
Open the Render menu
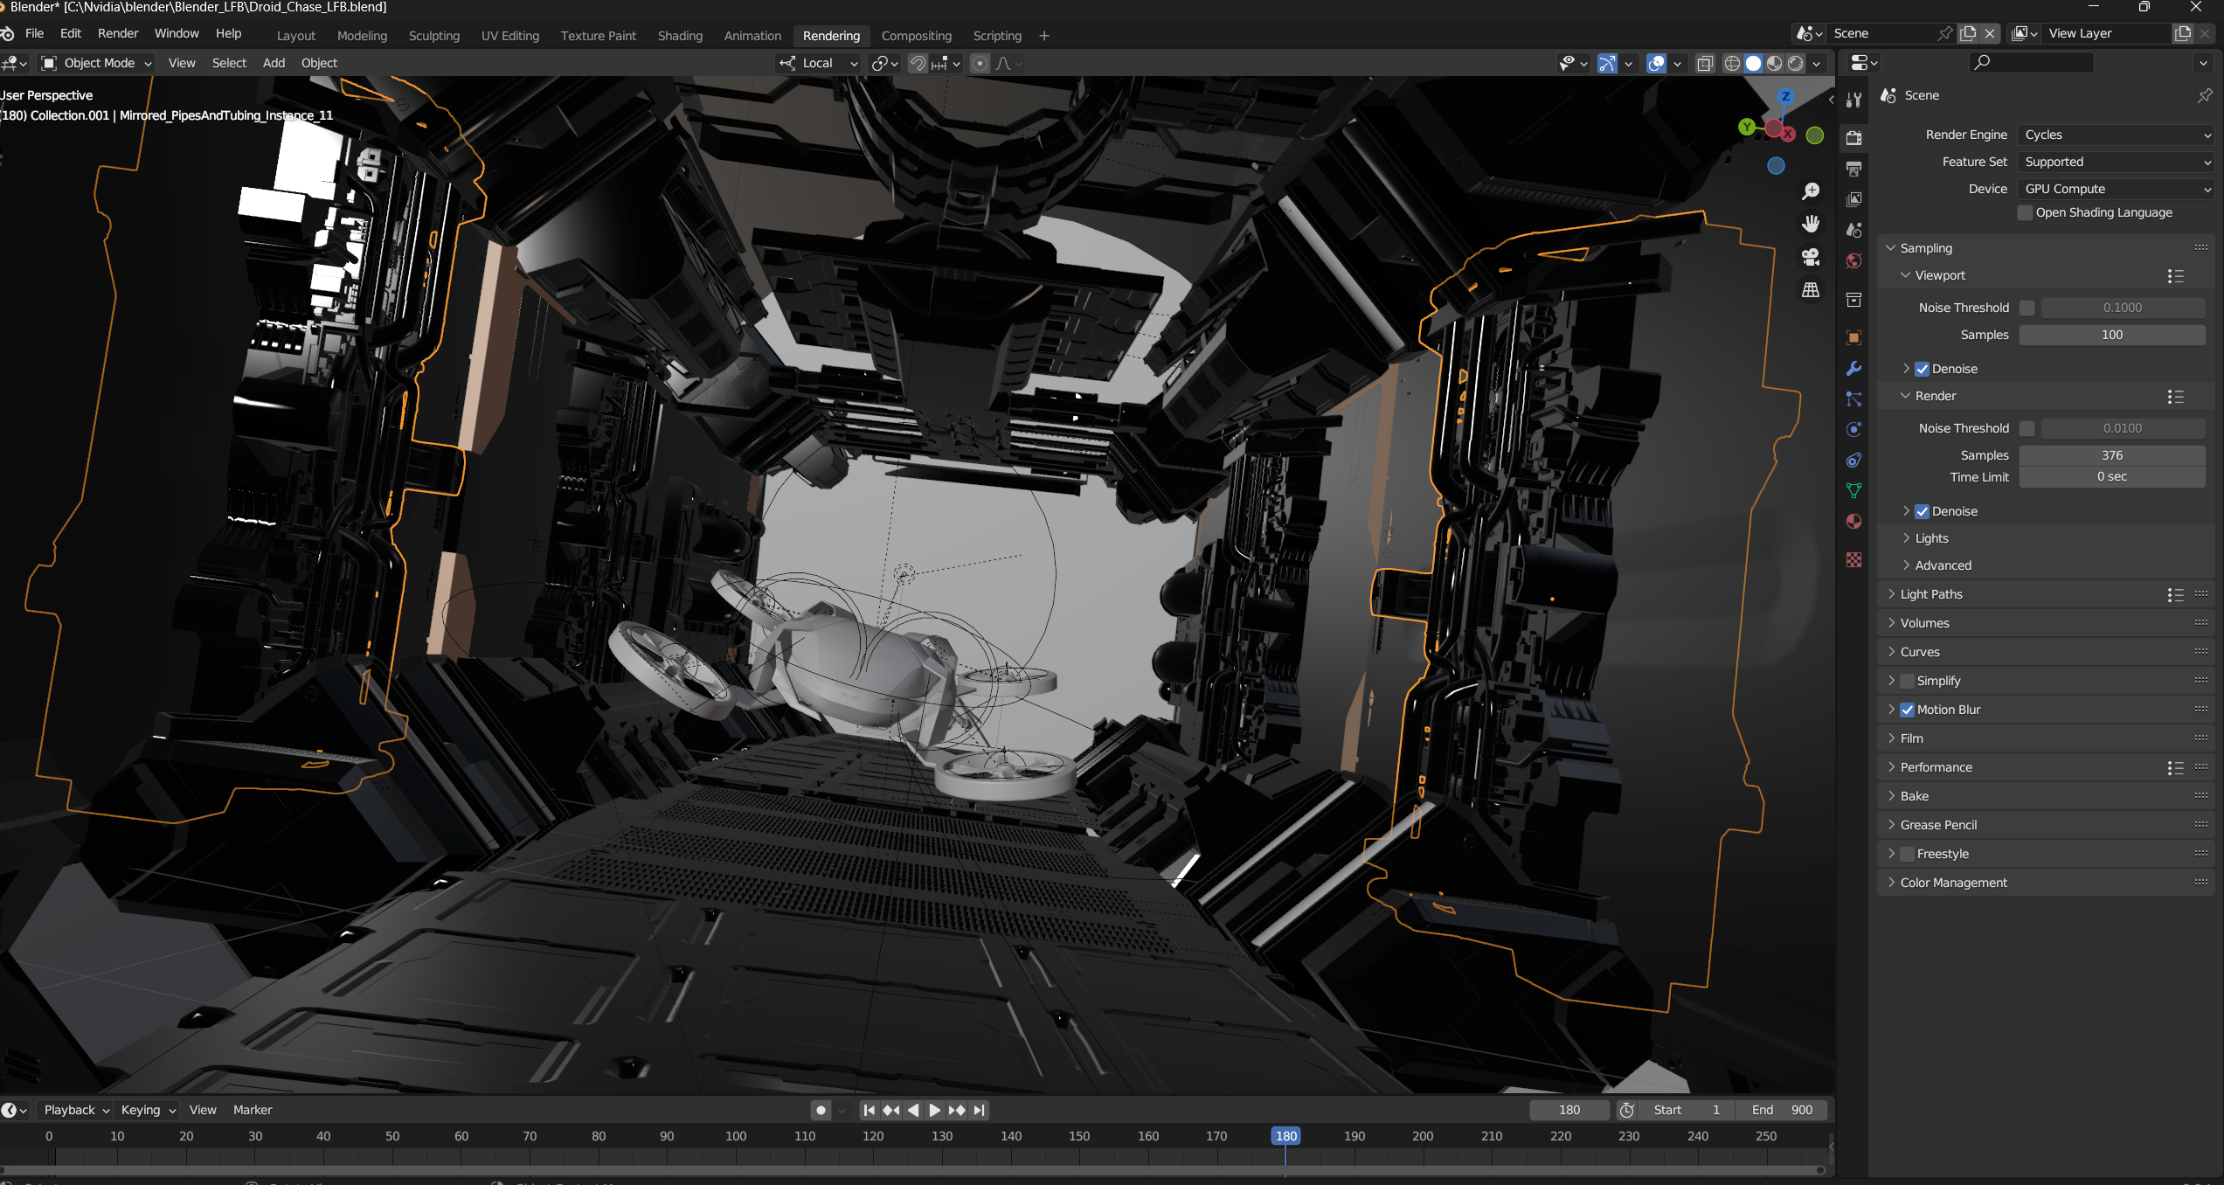(118, 33)
